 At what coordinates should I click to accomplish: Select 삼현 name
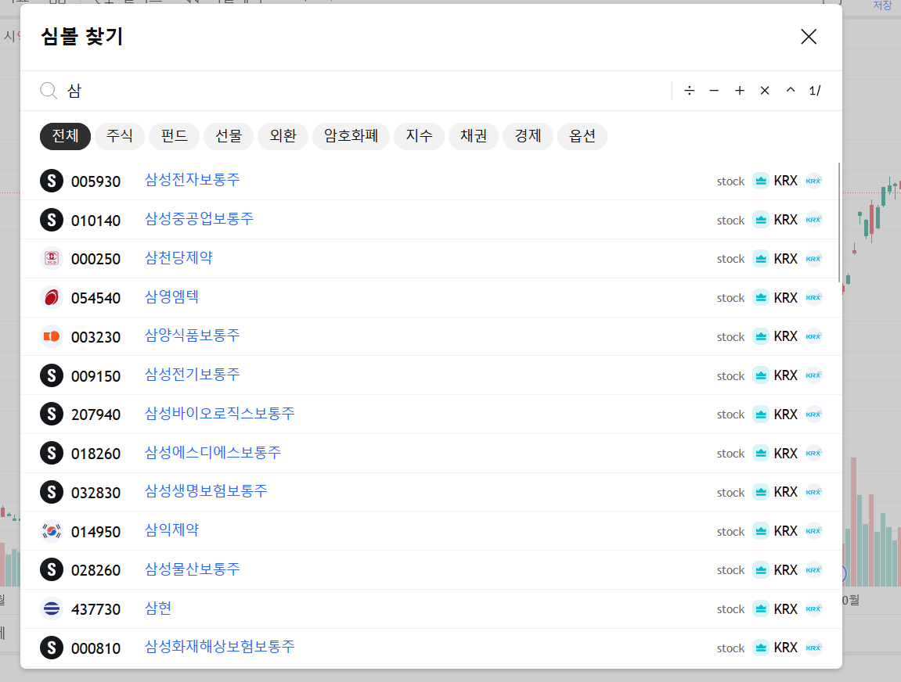[x=158, y=608]
